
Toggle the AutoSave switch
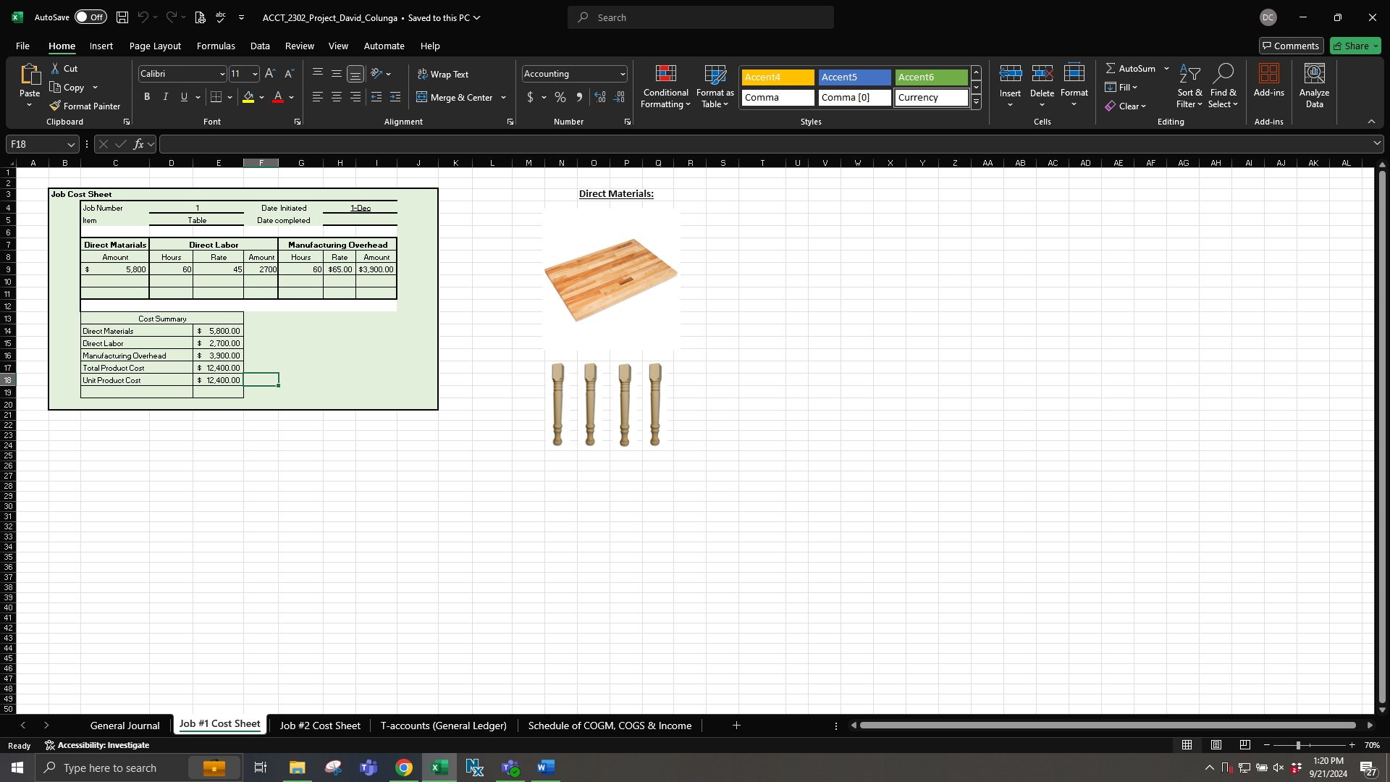pyautogui.click(x=90, y=17)
